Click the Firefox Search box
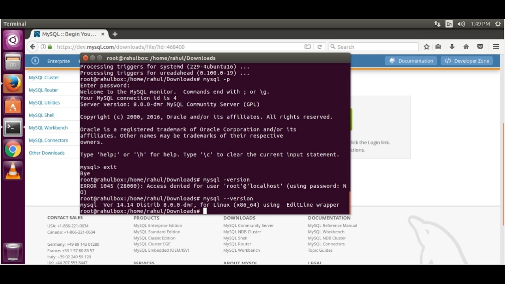The width and height of the screenshot is (505, 284). (x=373, y=47)
